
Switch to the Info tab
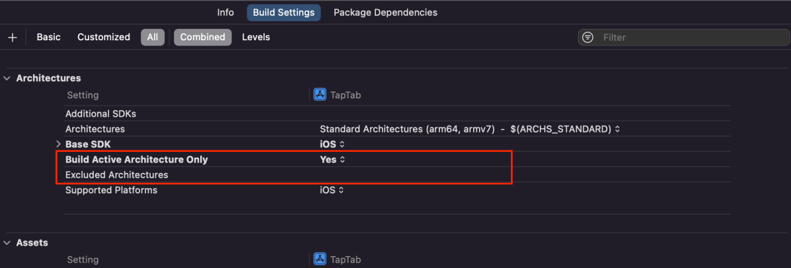(225, 13)
